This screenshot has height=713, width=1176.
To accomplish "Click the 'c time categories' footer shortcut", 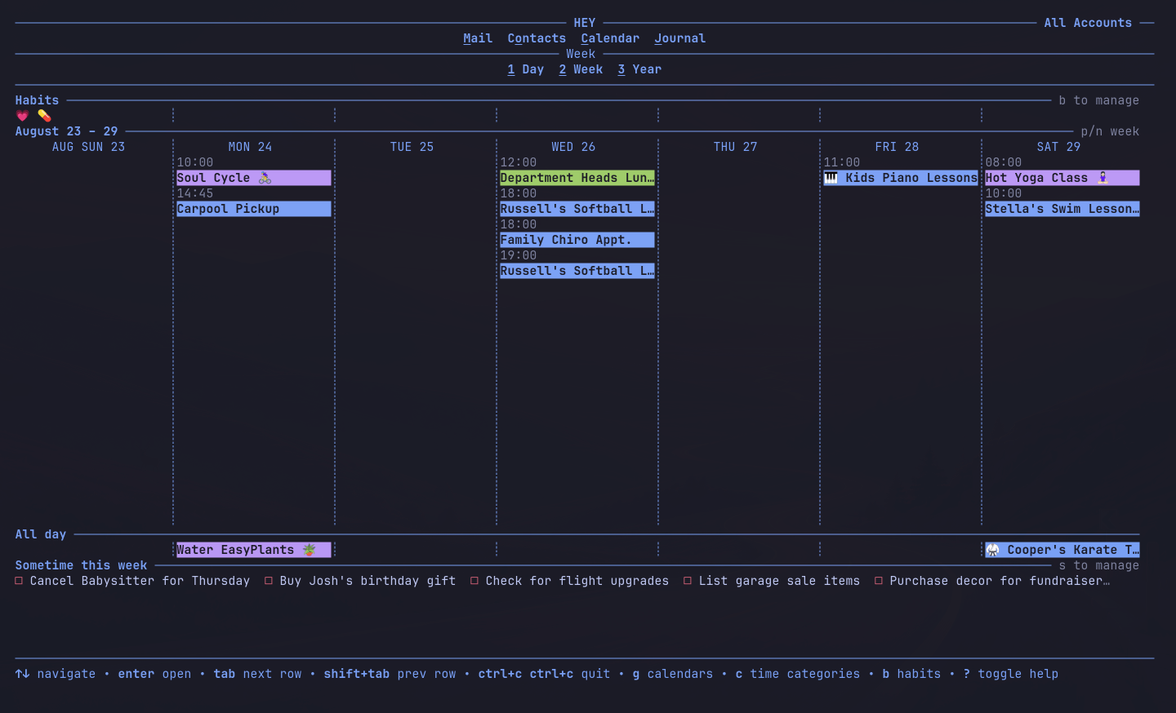I will point(797,674).
